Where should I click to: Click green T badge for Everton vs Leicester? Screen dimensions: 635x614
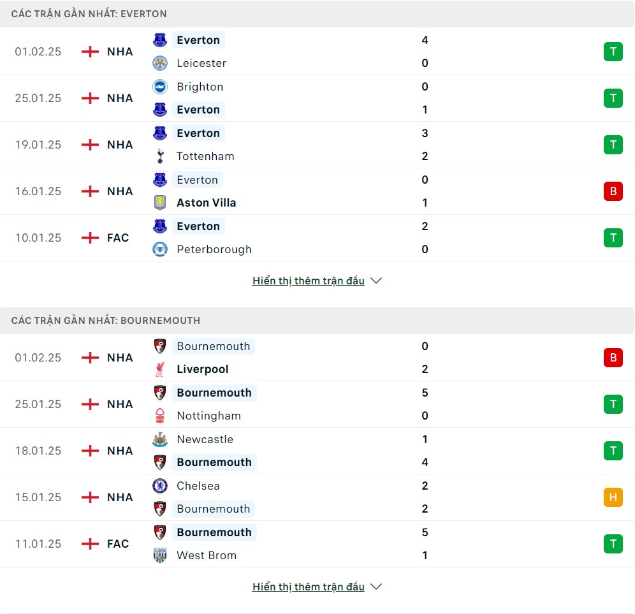(x=613, y=52)
